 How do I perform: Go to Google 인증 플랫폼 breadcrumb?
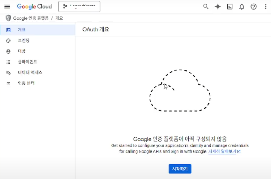pos(31,18)
